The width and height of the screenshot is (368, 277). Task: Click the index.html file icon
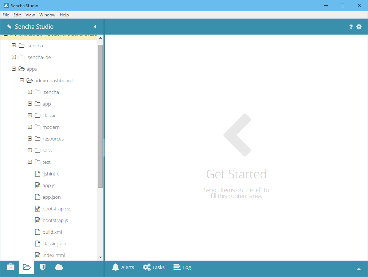click(38, 255)
